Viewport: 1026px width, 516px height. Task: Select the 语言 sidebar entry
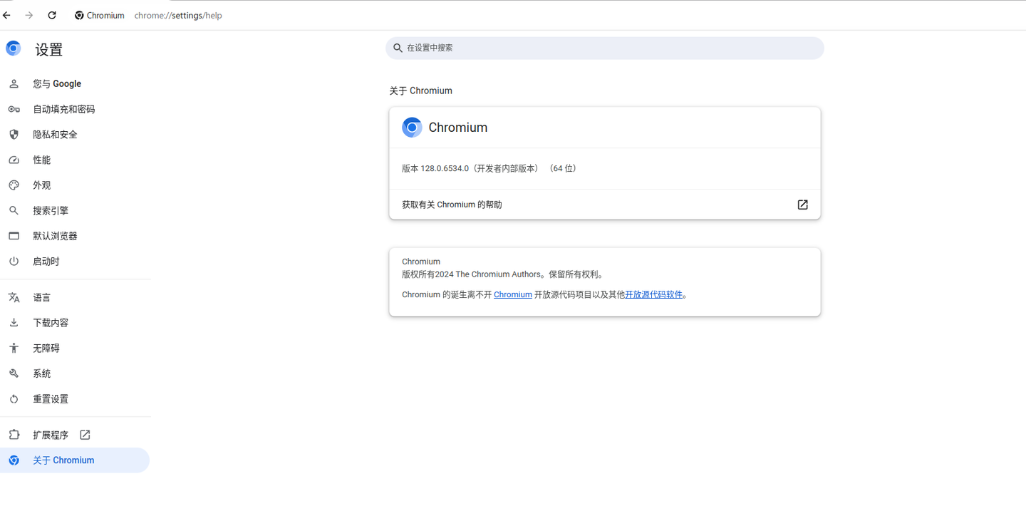click(41, 296)
